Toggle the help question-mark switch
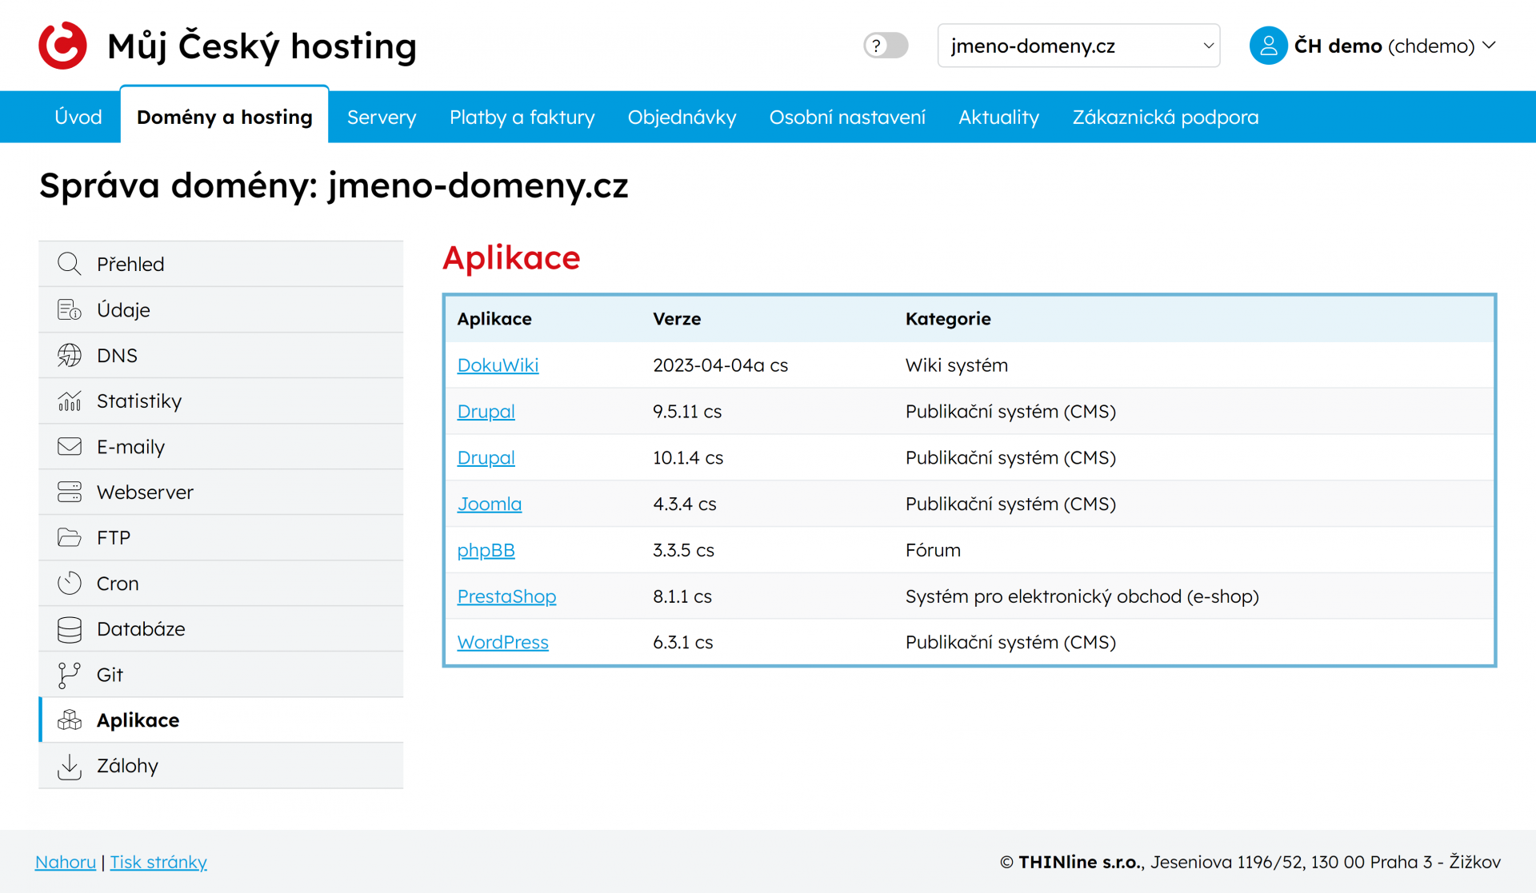Image resolution: width=1536 pixels, height=893 pixels. (x=886, y=46)
